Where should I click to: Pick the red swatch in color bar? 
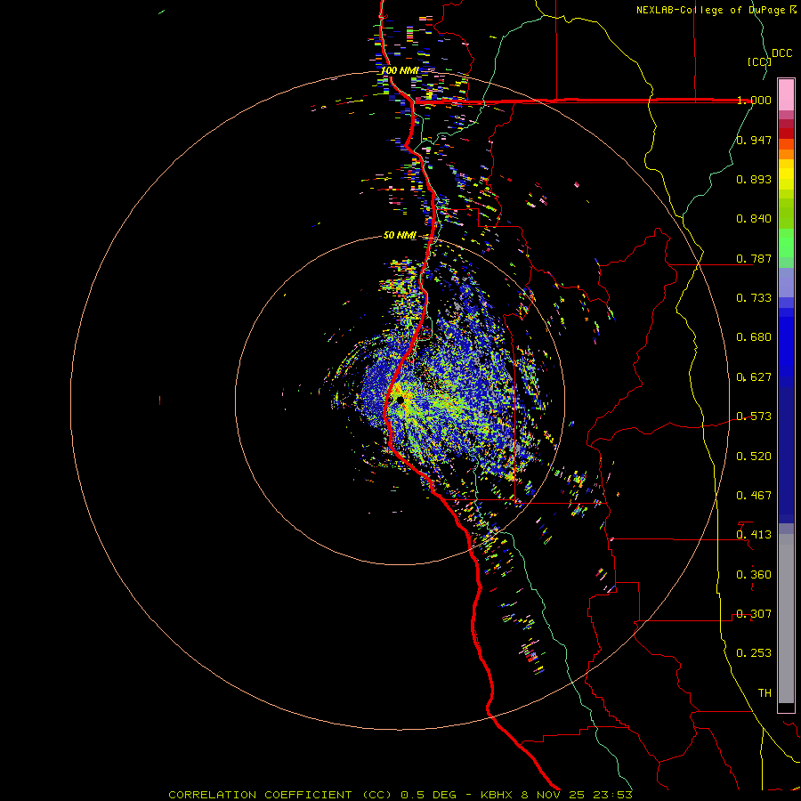point(786,133)
